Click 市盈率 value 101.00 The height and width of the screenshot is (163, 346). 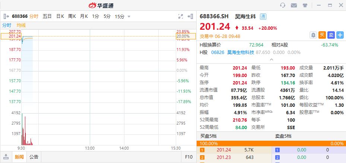pyautogui.click(x=288, y=105)
